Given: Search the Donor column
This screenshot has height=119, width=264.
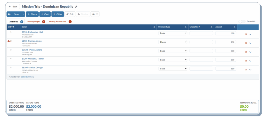Looking at the screenshot, I should [154, 27].
